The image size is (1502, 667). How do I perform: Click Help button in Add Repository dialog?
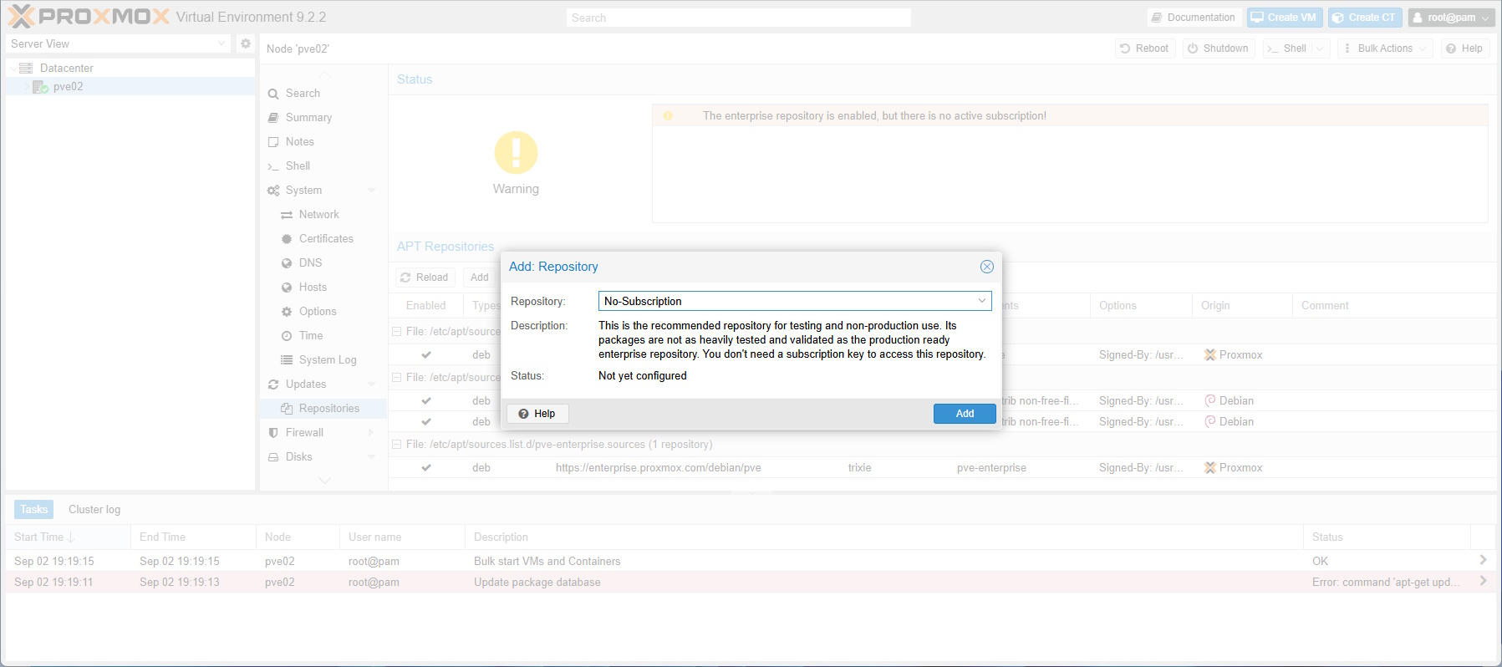coord(537,414)
